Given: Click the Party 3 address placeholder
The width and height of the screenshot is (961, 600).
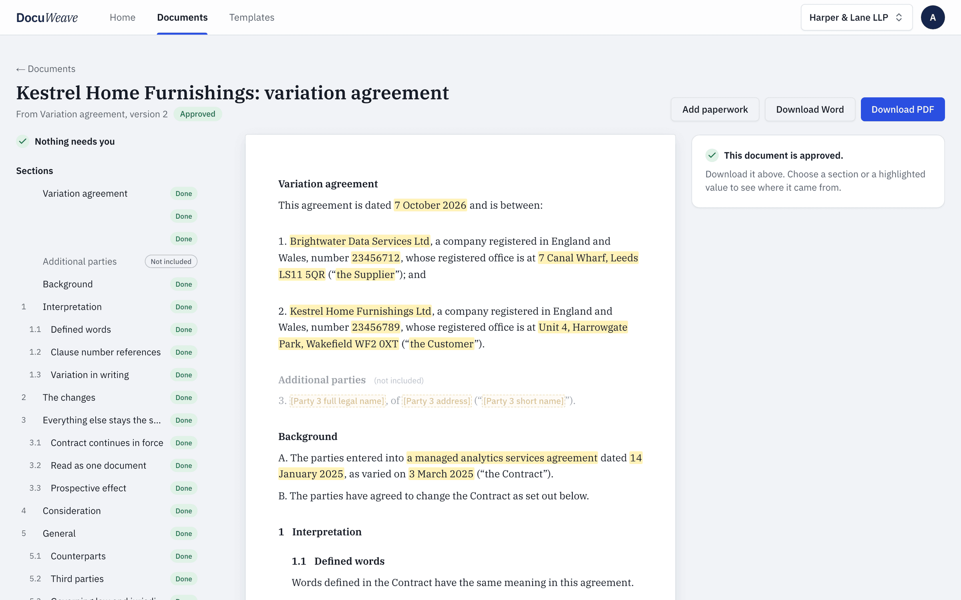Looking at the screenshot, I should tap(436, 401).
